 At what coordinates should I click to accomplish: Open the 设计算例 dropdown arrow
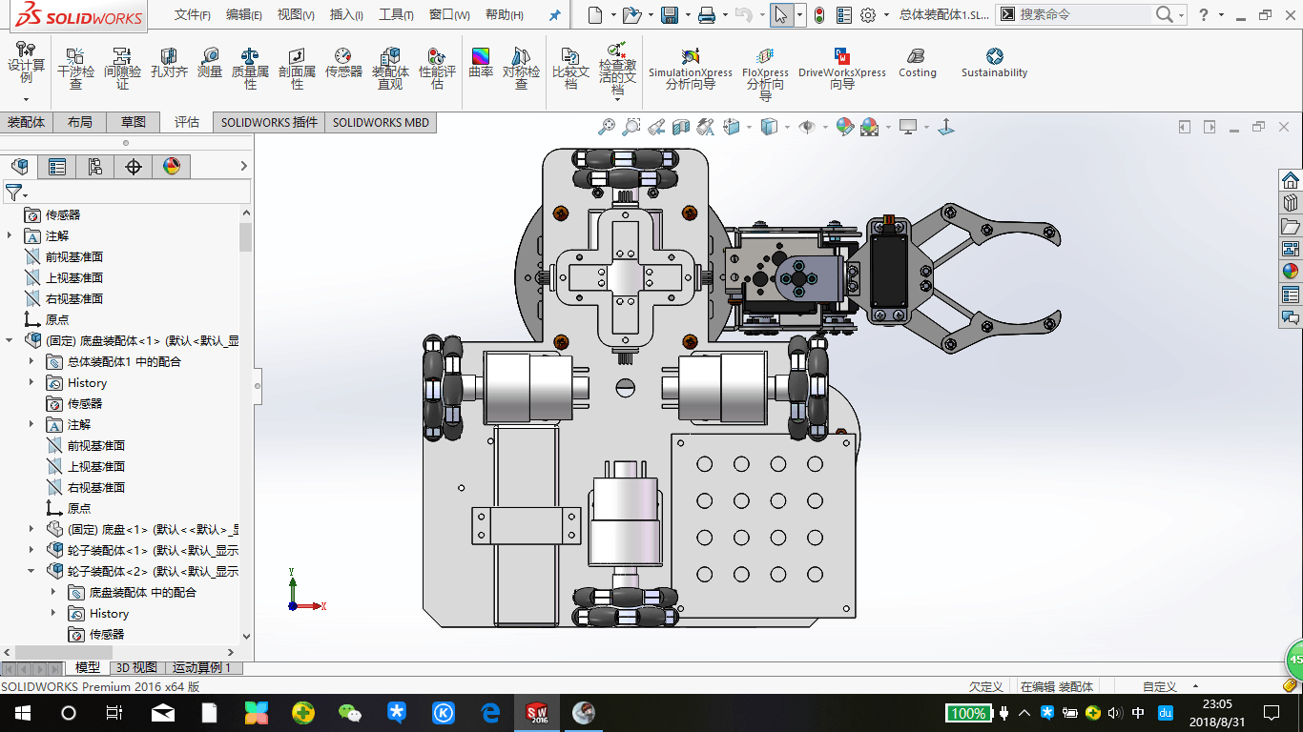(x=26, y=99)
